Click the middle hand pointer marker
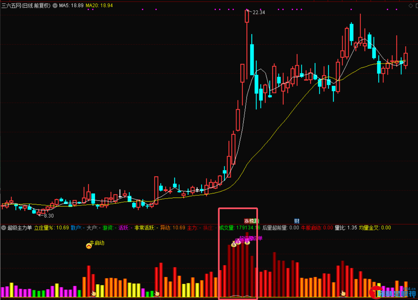The image size is (418, 300). click(x=157, y=293)
